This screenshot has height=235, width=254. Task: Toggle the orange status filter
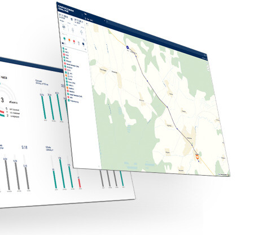(69, 40)
